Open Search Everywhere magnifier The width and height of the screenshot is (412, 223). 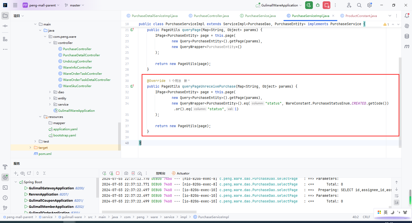pos(359,5)
